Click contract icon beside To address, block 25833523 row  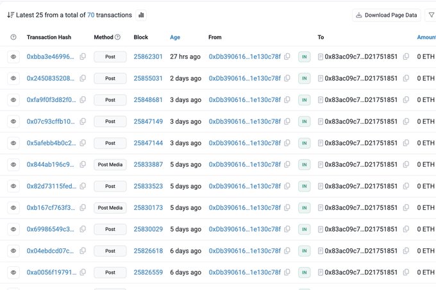click(x=321, y=186)
